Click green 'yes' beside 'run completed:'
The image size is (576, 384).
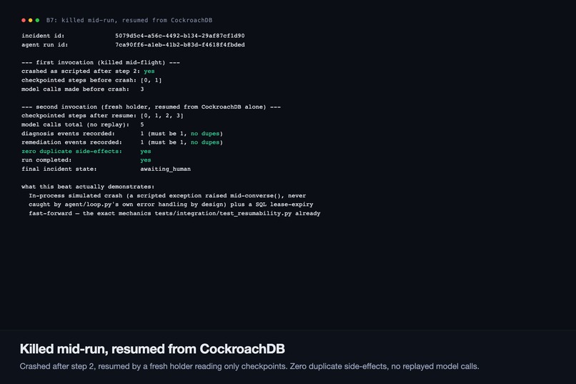tap(146, 160)
